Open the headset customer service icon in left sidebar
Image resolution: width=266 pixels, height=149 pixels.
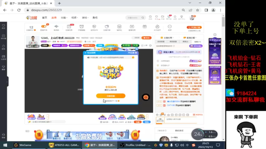[3, 135]
